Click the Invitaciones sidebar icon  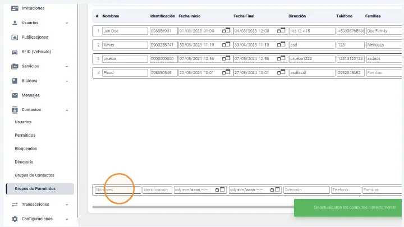[15, 8]
